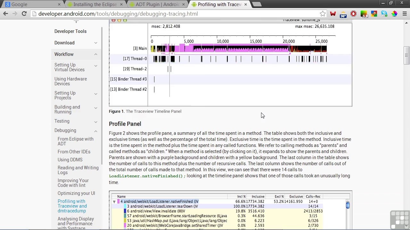The width and height of the screenshot is (410, 230).
Task: Click the Skype extension icon
Action: pos(384,14)
